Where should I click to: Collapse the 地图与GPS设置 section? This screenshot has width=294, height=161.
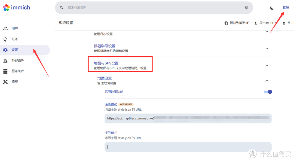(267, 65)
